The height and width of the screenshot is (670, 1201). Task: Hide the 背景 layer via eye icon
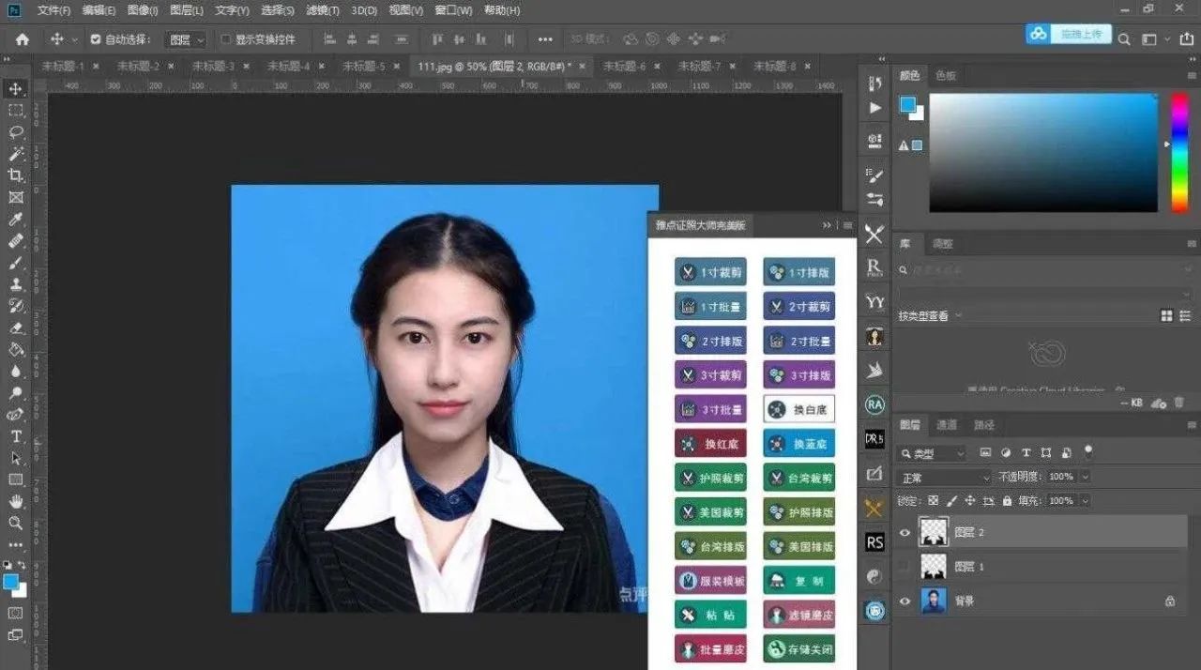click(x=905, y=601)
